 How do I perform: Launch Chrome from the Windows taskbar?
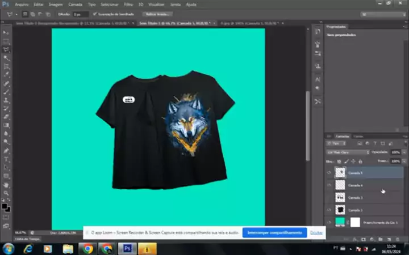point(88,248)
